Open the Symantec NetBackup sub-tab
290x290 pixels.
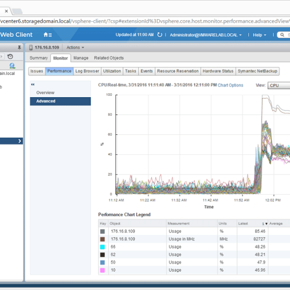tap(257, 71)
